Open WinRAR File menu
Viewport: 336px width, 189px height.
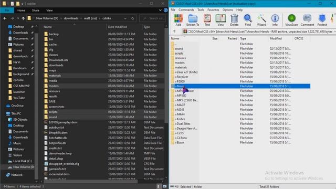coord(173,10)
